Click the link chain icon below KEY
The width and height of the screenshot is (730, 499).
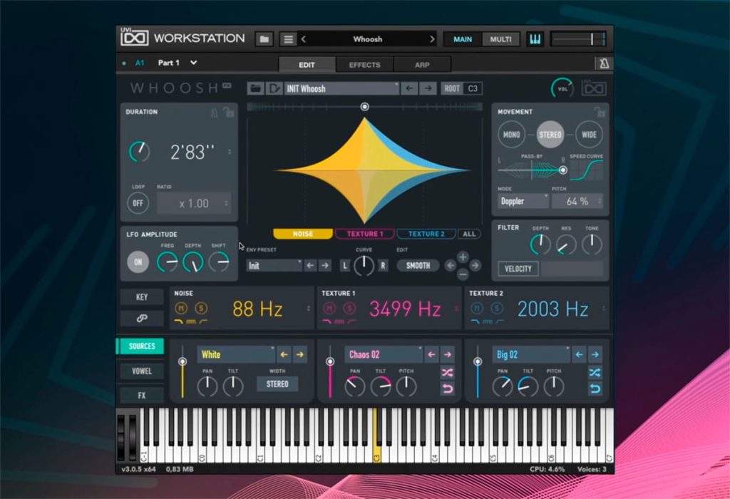[142, 319]
